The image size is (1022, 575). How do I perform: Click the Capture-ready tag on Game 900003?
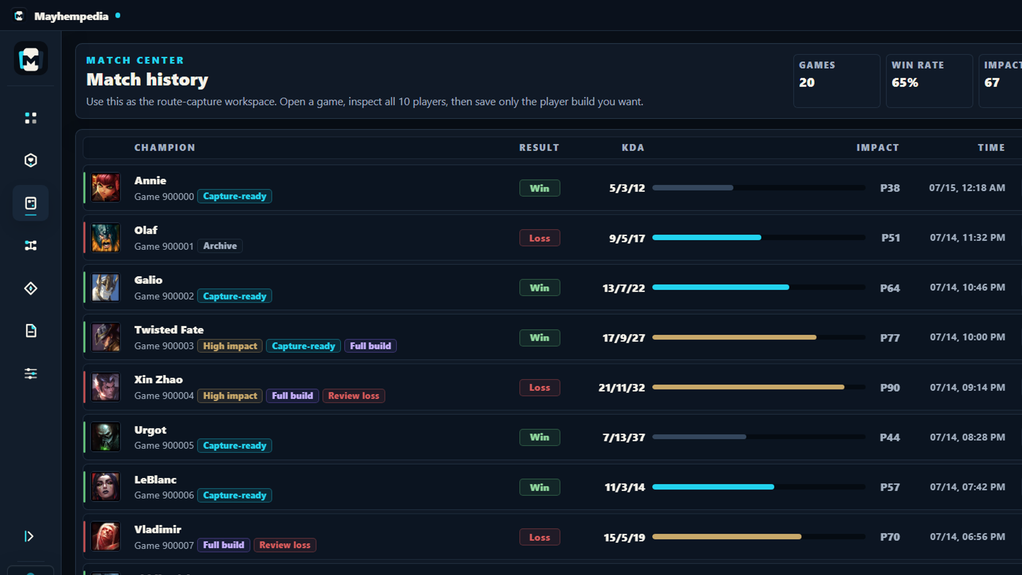click(x=303, y=346)
